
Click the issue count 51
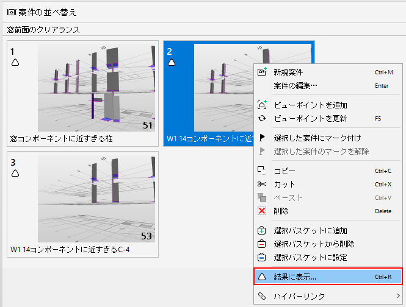tap(148, 125)
